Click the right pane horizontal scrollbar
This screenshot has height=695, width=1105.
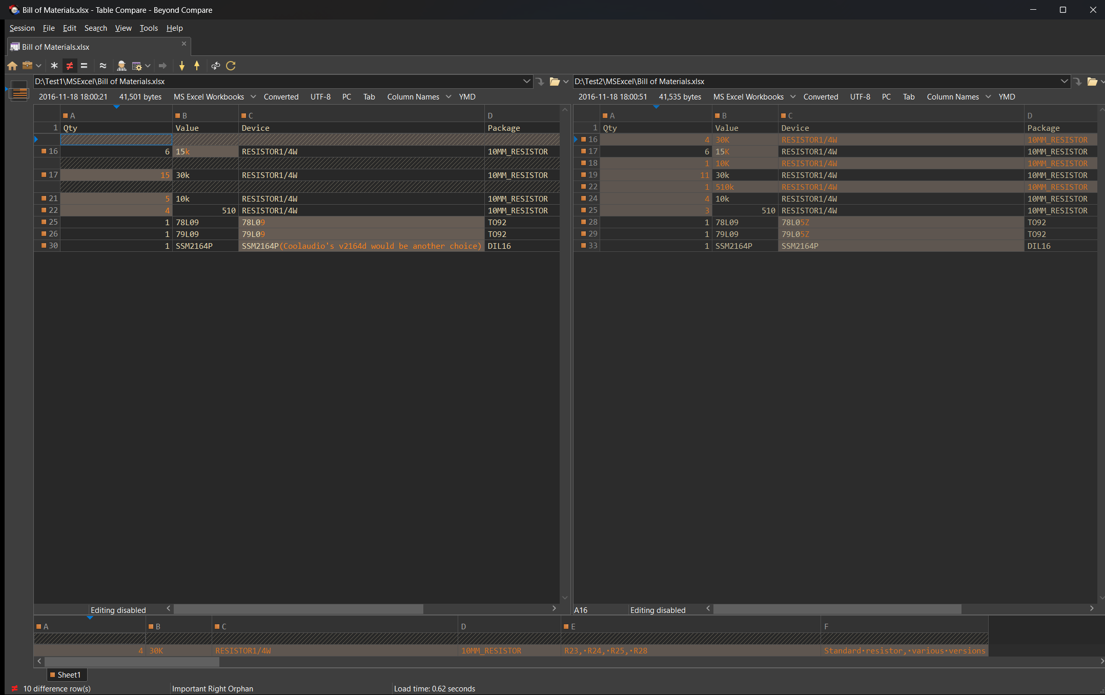(x=837, y=609)
